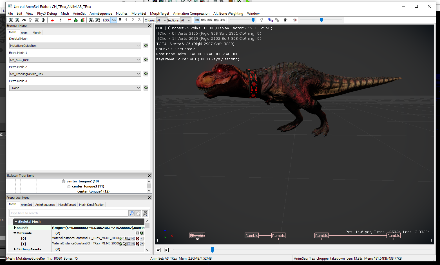Click the favorites star icon in Properties
Screen dimensions: 440x265
click(138, 213)
